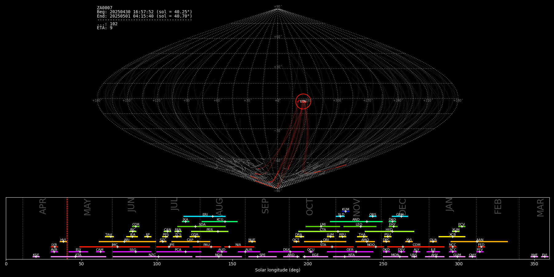This screenshot has width=554, height=277.
Task: Click the CAP shower bar
Action: click(191, 242)
